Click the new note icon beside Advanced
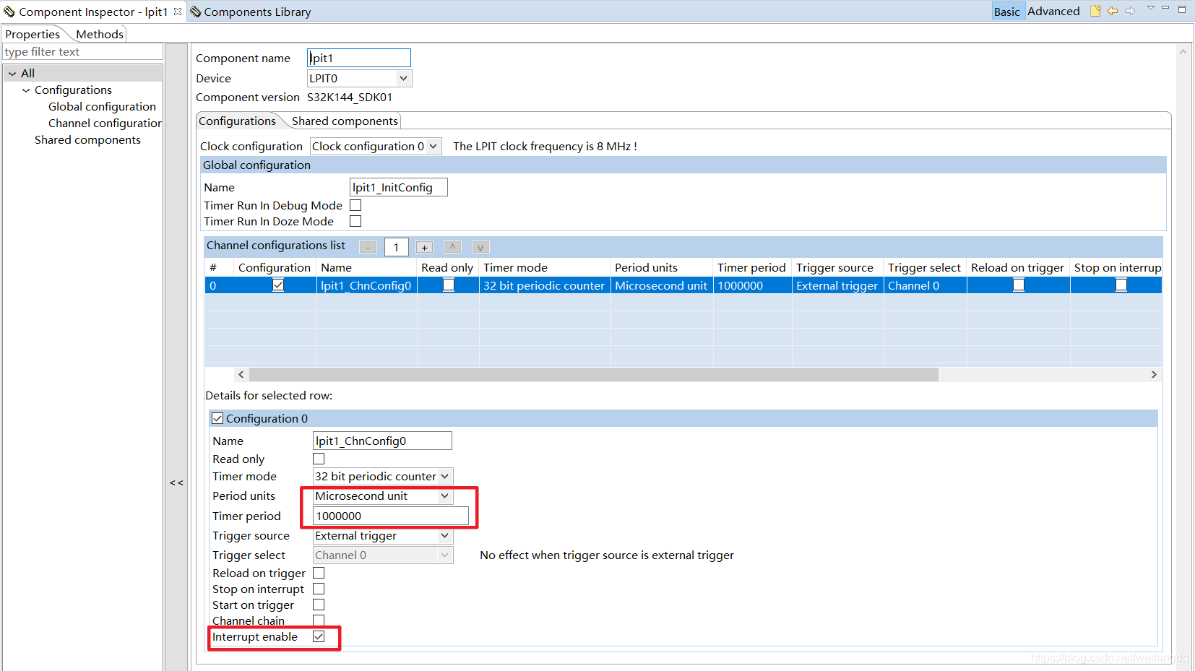Screen dimensions: 1195x671 1095,11
